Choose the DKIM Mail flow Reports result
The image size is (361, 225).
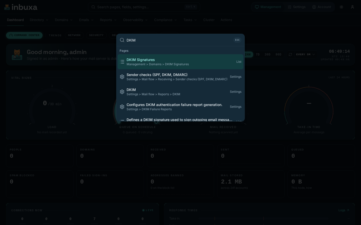pyautogui.click(x=180, y=92)
